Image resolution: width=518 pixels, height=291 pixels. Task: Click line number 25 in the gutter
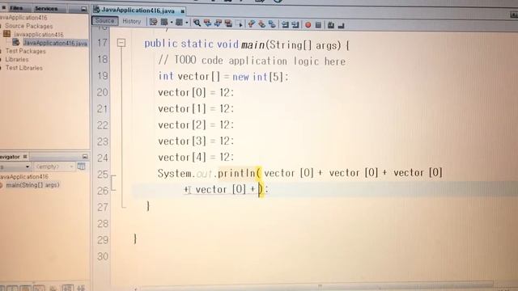(103, 175)
